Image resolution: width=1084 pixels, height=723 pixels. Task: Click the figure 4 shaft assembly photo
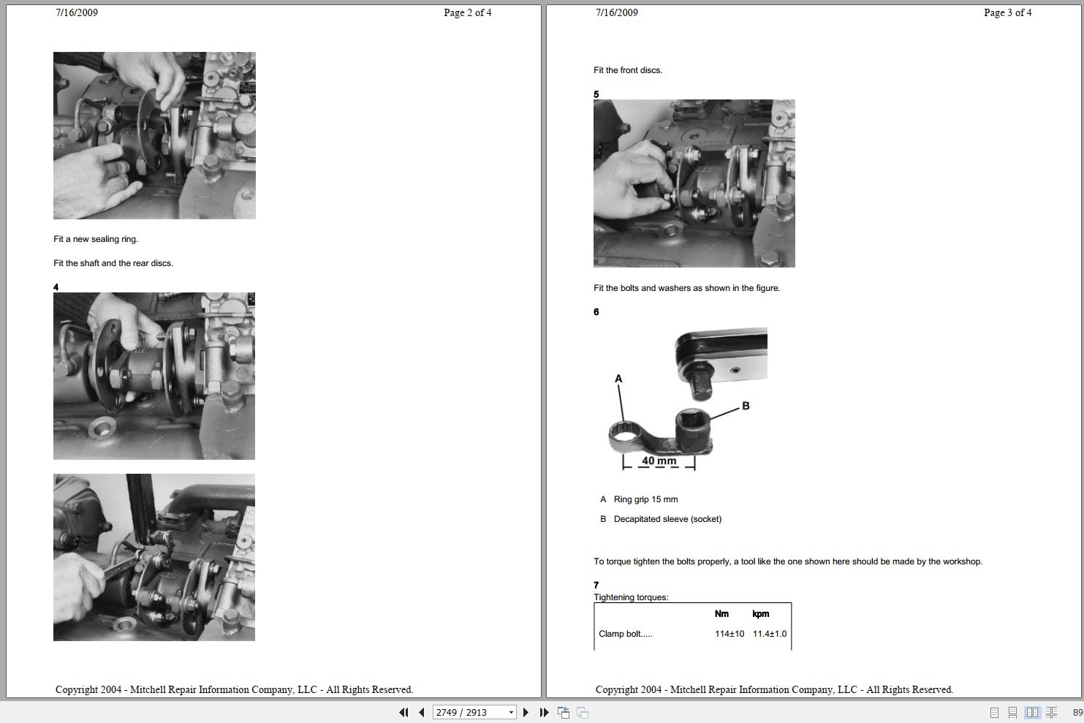(153, 375)
